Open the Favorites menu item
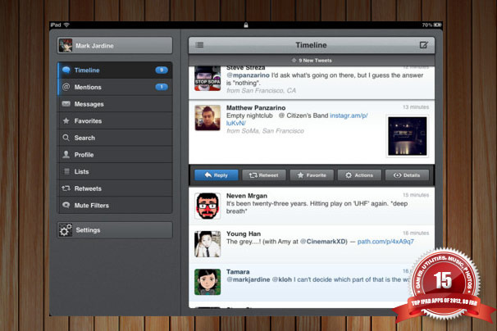The width and height of the screenshot is (497, 331). pos(115,120)
